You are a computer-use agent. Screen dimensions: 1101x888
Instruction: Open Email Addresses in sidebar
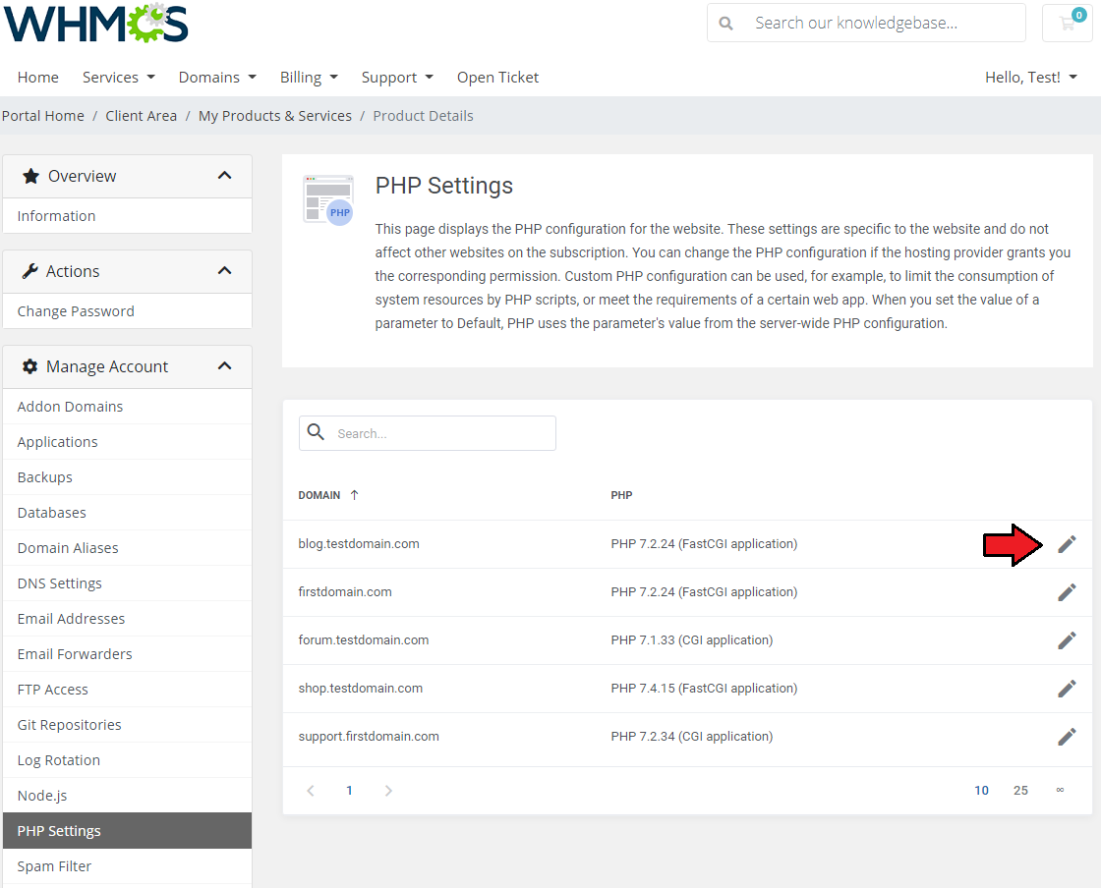pyautogui.click(x=127, y=619)
